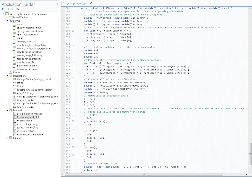Fold the RGB_converter function at line 301
Screen dimensions: 252x177
point(73,8)
